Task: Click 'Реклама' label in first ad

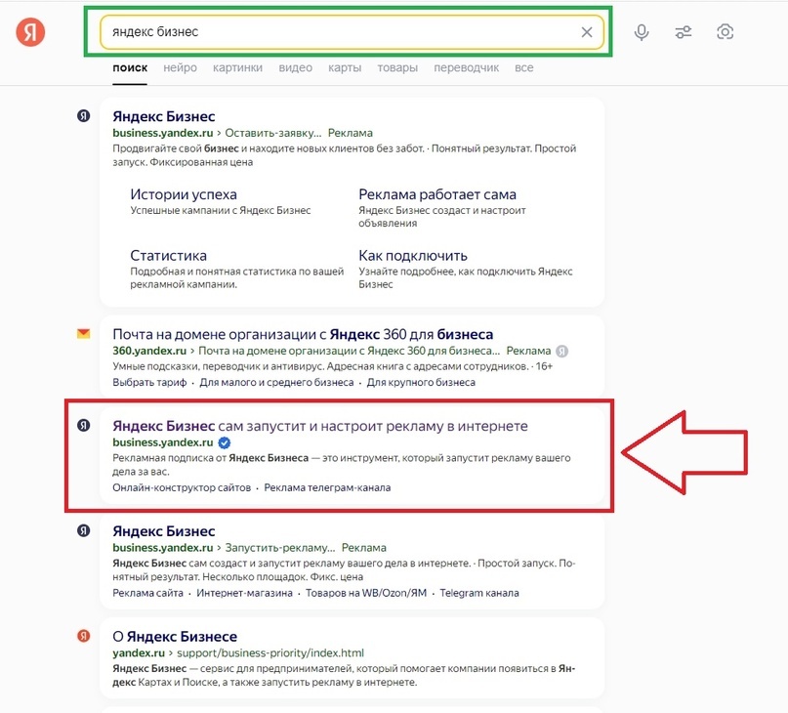Action: (x=351, y=133)
